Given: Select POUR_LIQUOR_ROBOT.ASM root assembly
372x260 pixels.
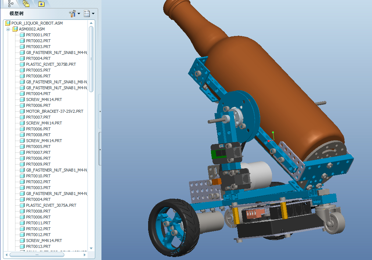Looking at the screenshot, I should (37, 23).
